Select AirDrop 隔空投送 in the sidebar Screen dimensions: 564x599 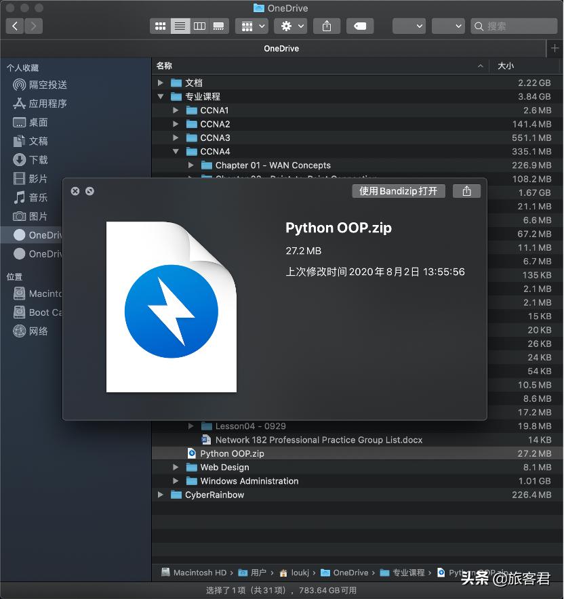pyautogui.click(x=41, y=84)
